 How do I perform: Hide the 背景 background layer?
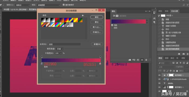[160, 91]
